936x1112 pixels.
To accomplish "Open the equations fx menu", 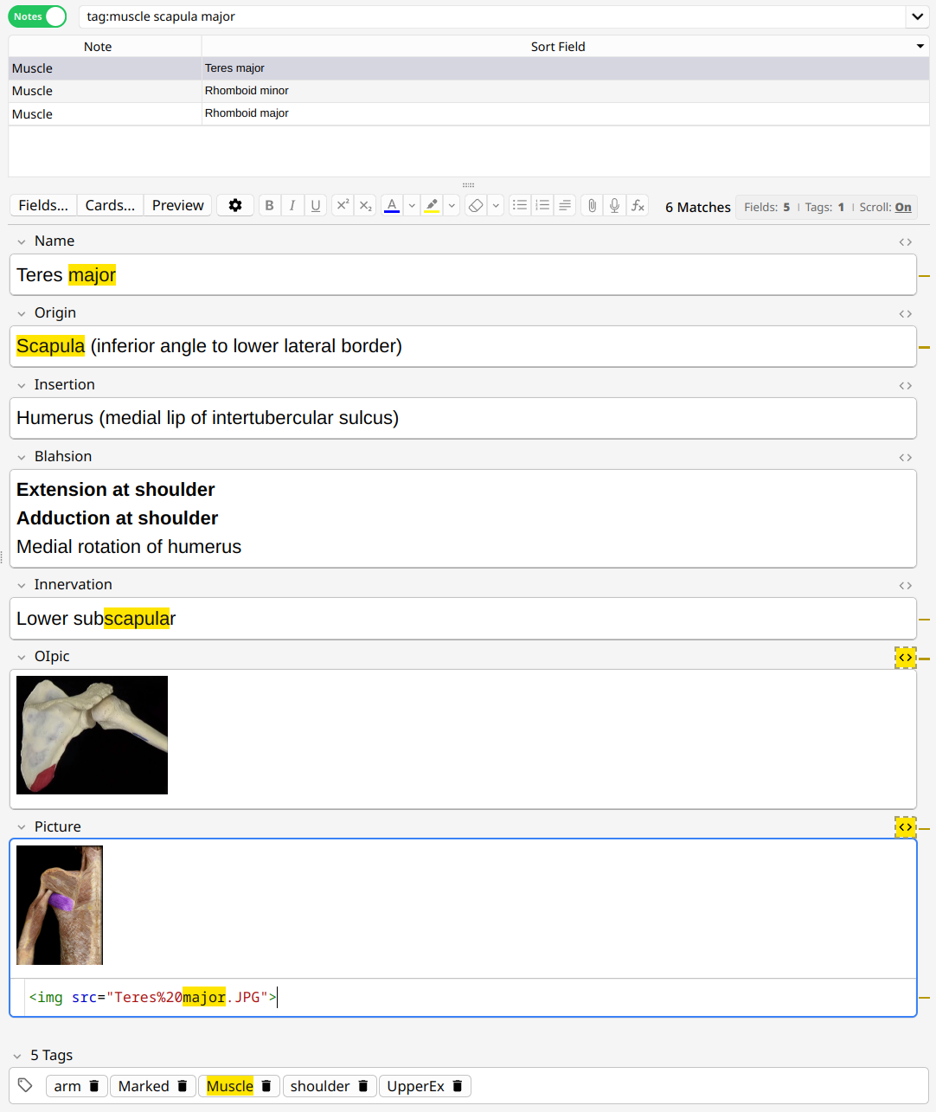I will 638,205.
